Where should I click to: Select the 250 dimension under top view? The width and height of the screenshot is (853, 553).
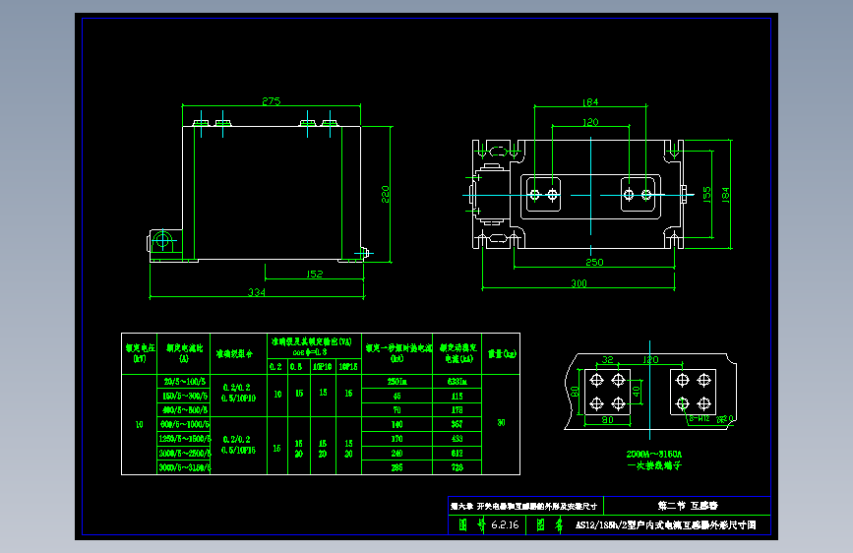594,263
